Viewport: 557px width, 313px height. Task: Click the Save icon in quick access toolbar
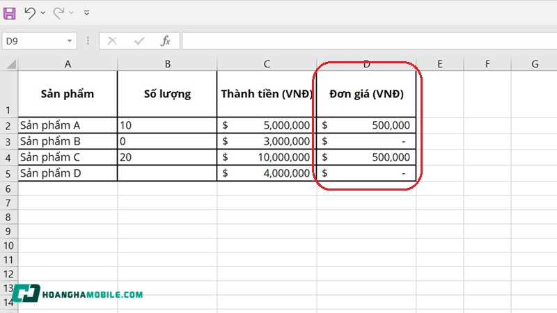(9, 13)
